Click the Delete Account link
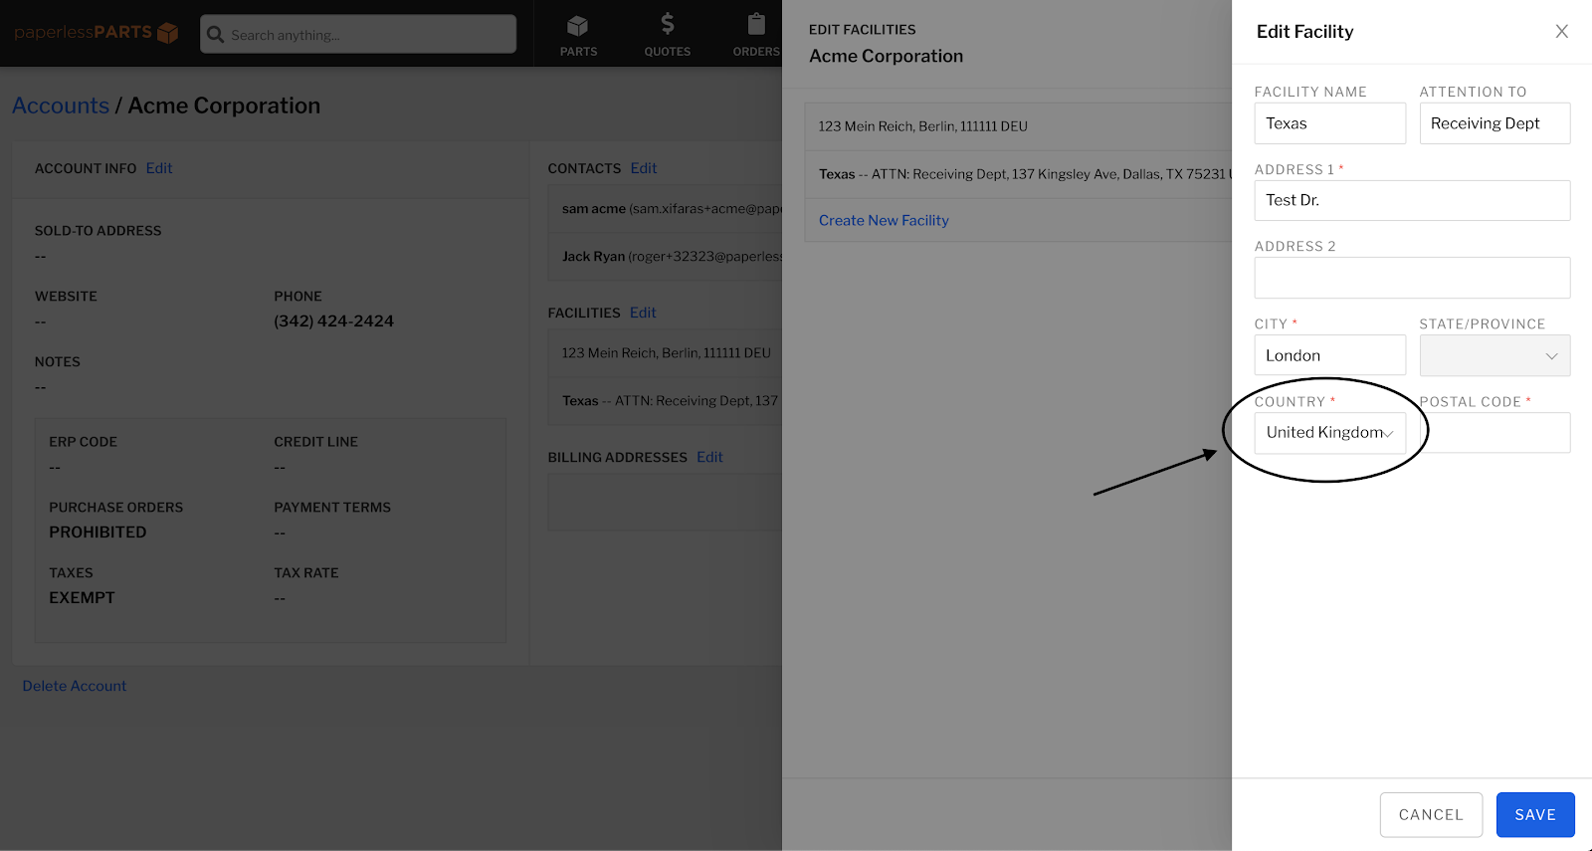The width and height of the screenshot is (1592, 851). pos(75,686)
